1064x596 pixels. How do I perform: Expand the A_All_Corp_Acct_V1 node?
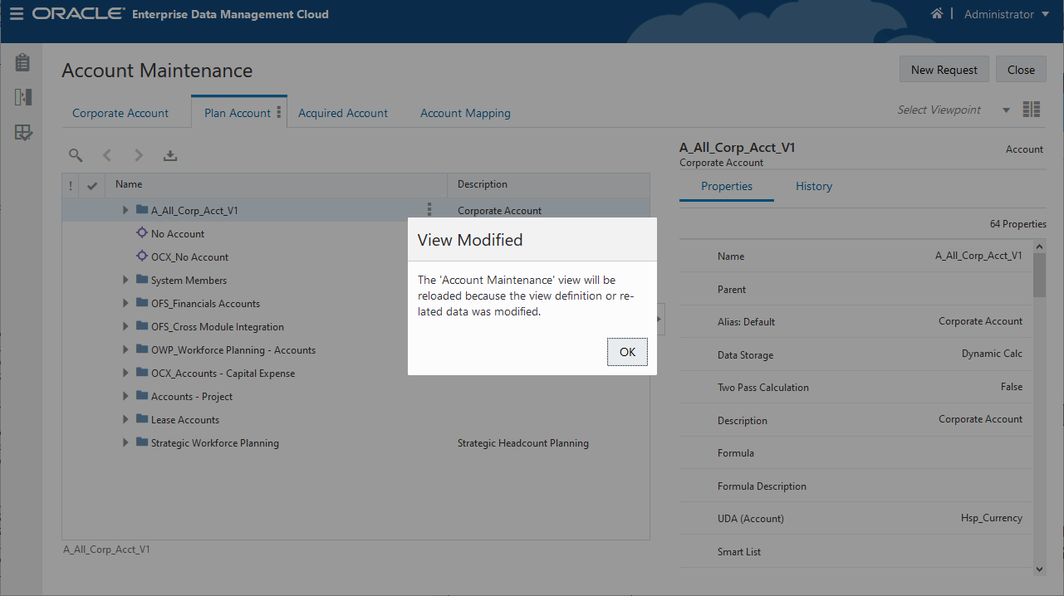125,210
